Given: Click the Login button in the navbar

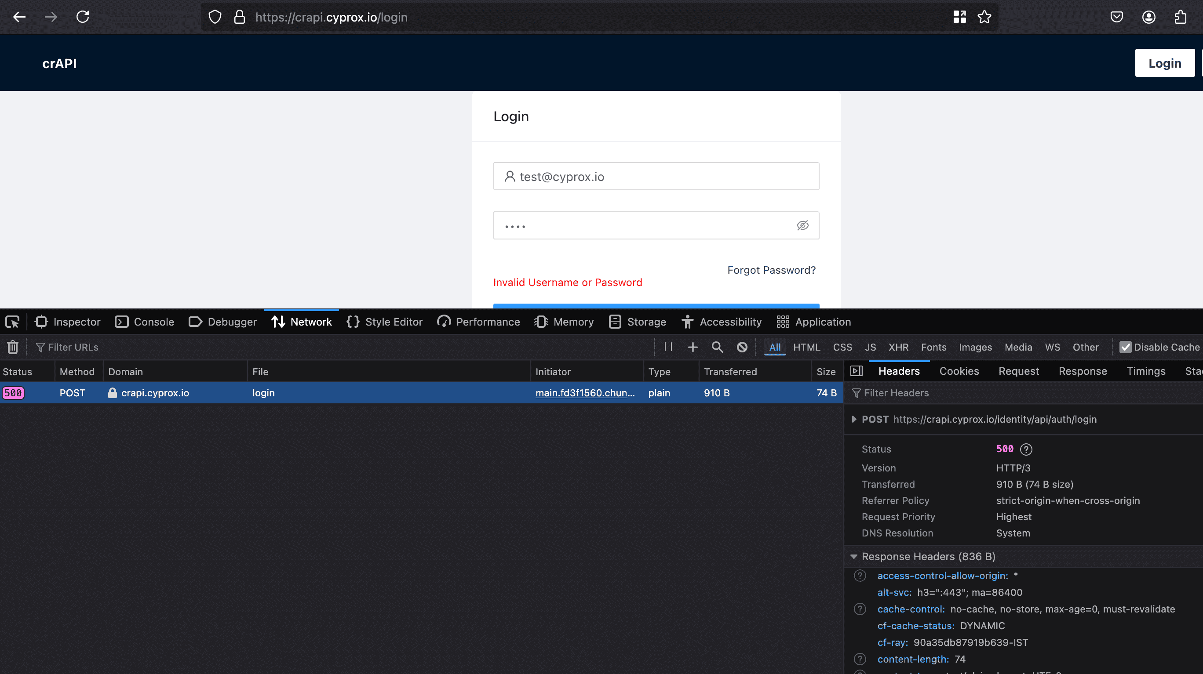Looking at the screenshot, I should click(1165, 63).
